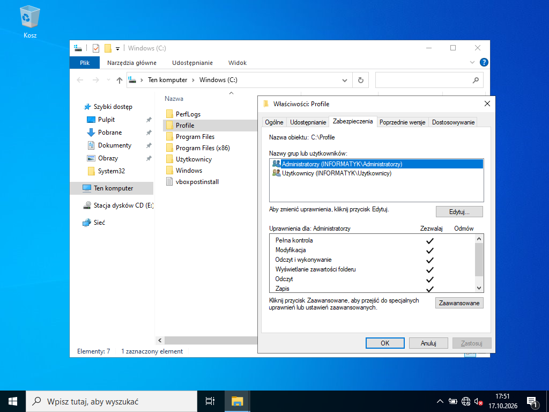Switch to the Udostępnianie tab in Properties

point(308,122)
